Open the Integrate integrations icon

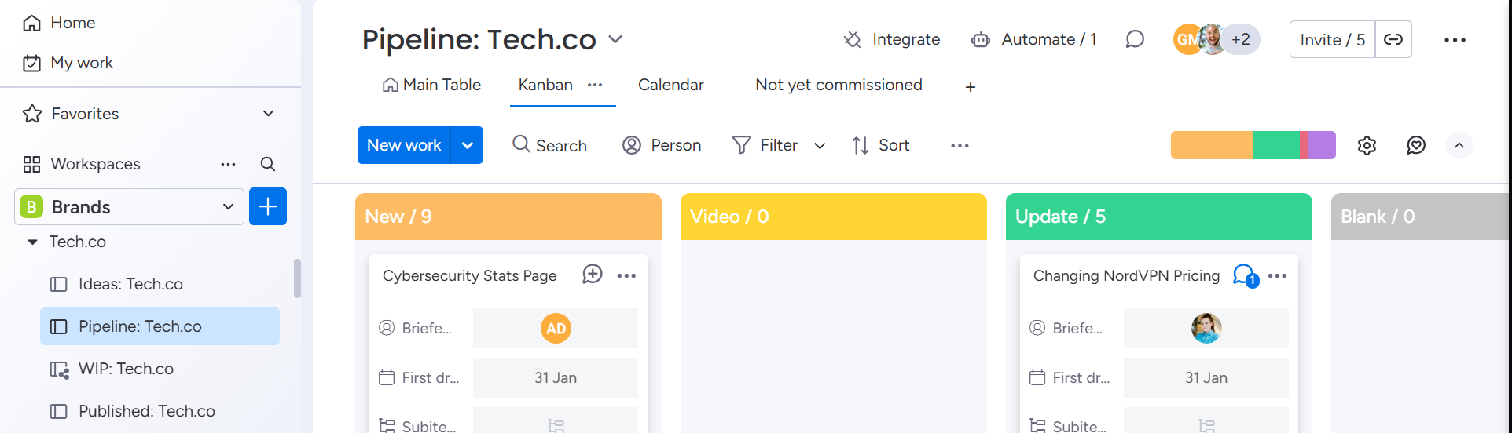[852, 39]
